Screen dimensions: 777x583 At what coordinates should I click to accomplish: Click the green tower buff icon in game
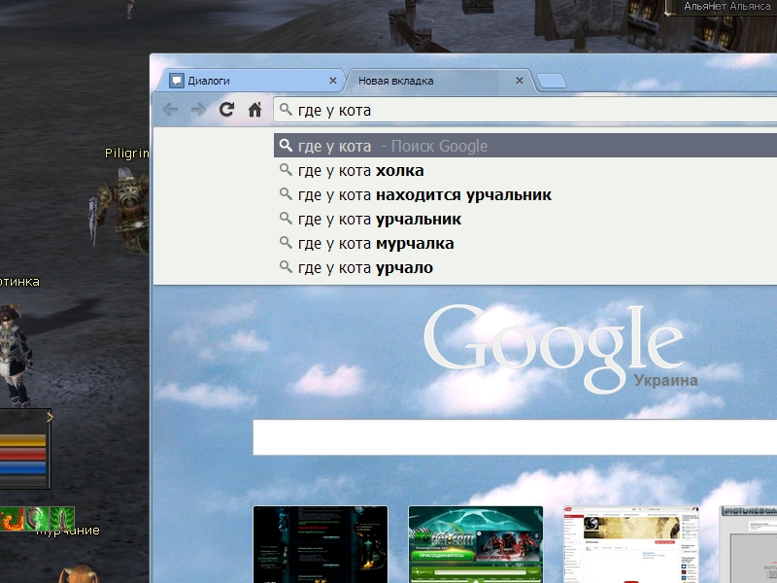coord(62,519)
